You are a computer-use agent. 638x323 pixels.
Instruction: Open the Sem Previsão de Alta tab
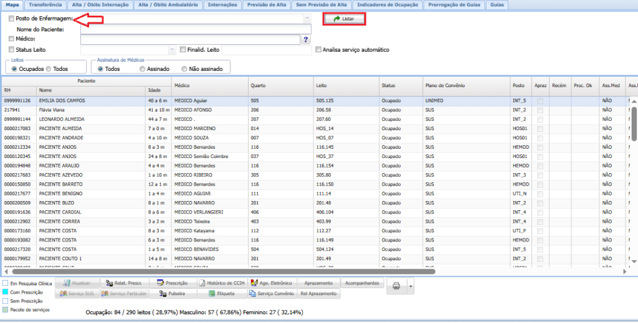click(322, 5)
